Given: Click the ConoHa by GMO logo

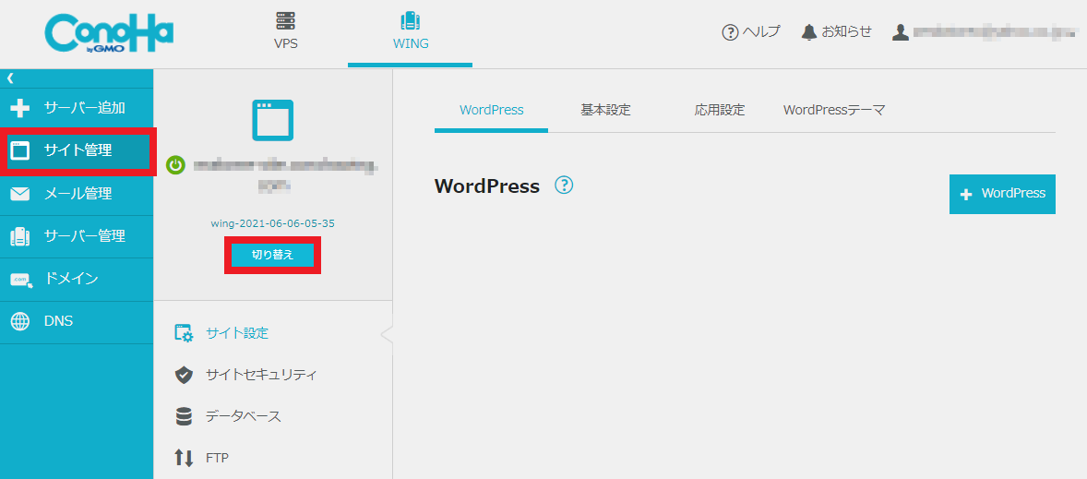Looking at the screenshot, I should click(x=109, y=34).
